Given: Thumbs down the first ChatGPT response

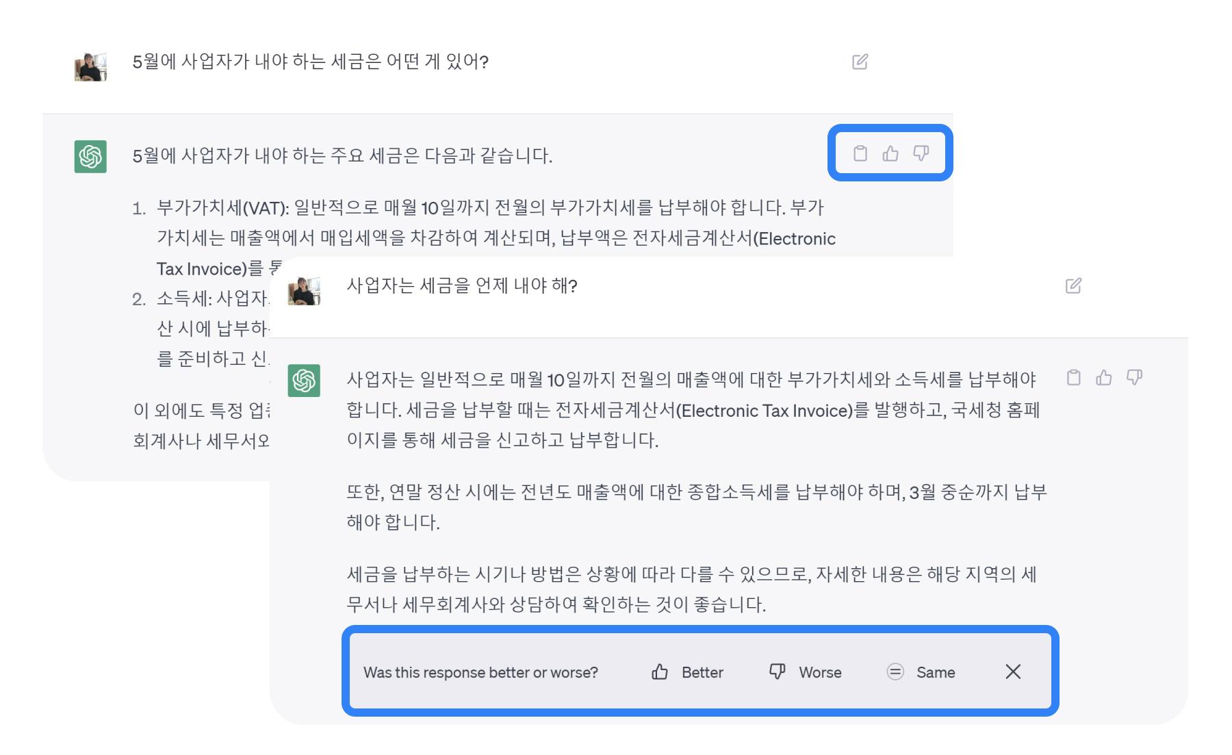Looking at the screenshot, I should 921,153.
